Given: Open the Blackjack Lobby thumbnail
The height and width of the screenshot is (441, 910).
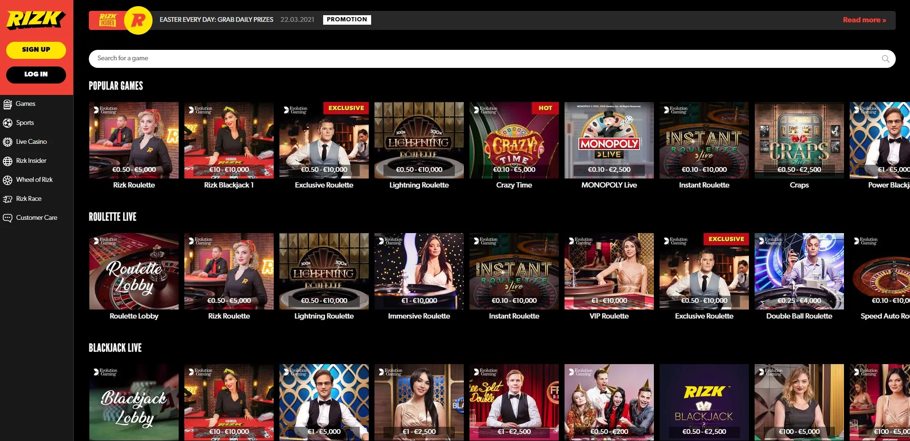Looking at the screenshot, I should (x=134, y=403).
